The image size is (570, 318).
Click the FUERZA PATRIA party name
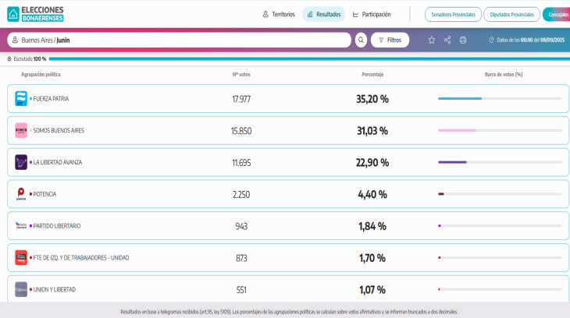(51, 99)
